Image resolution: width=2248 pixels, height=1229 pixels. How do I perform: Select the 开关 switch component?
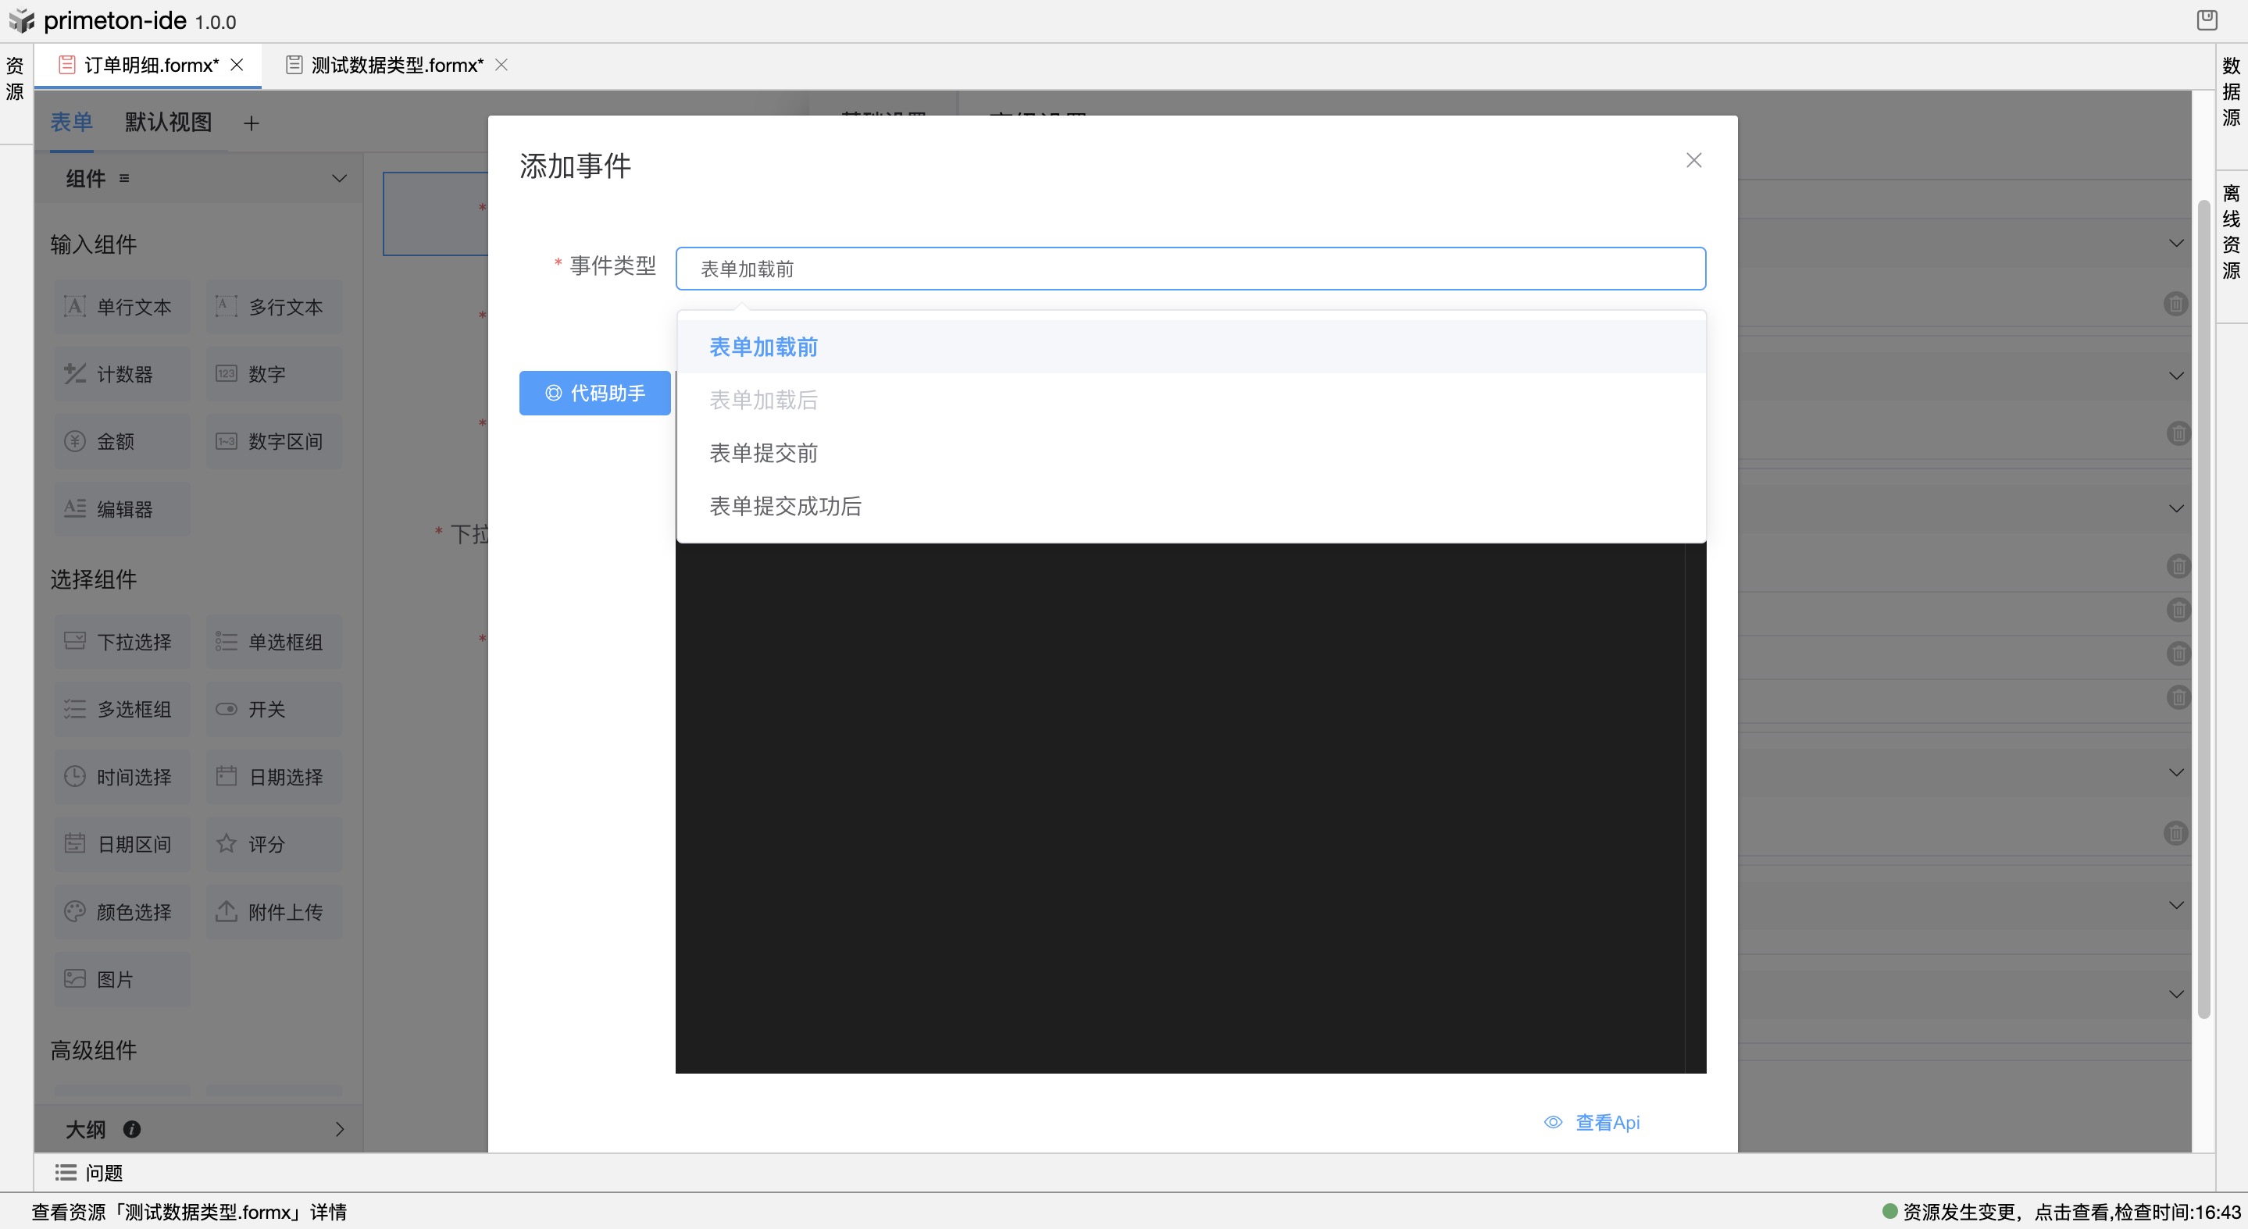pyautogui.click(x=273, y=709)
